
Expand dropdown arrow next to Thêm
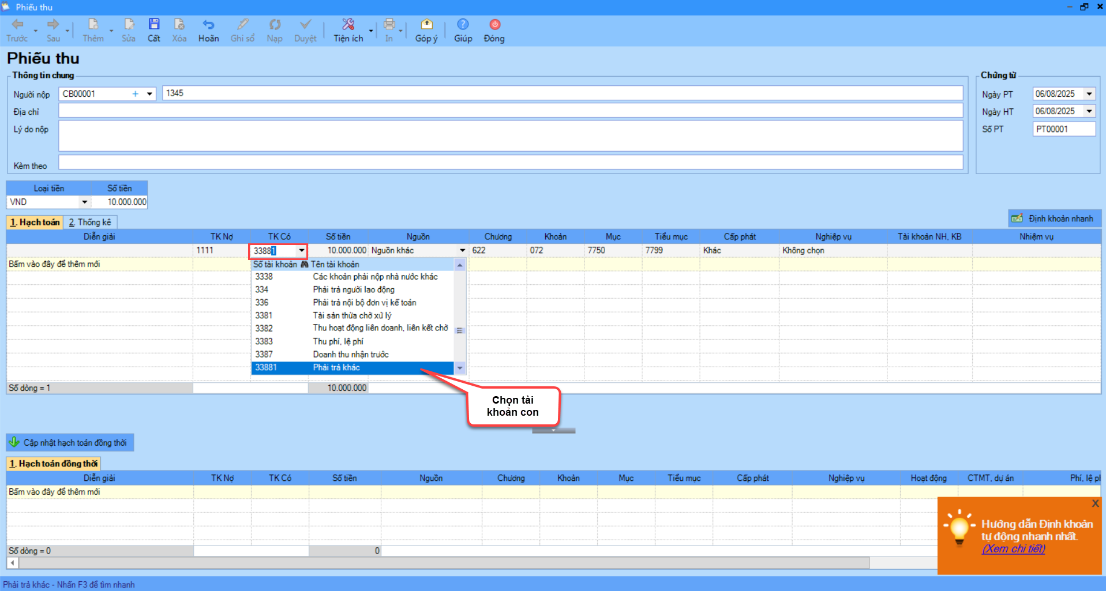click(x=111, y=31)
